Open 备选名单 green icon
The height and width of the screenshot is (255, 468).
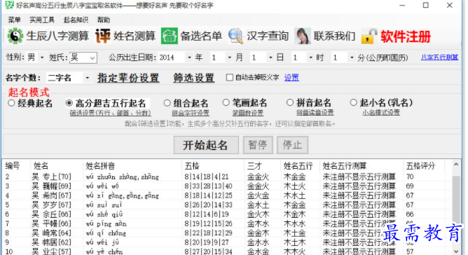[x=170, y=36]
